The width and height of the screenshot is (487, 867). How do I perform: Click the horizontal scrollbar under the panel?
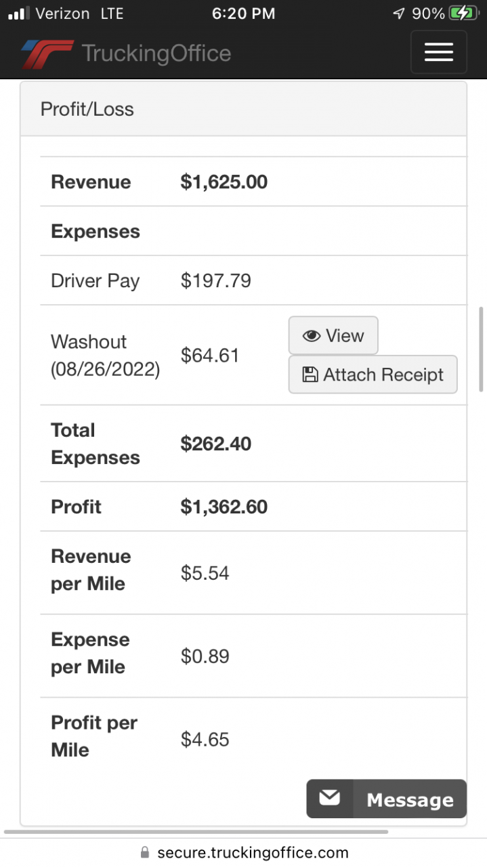pyautogui.click(x=196, y=831)
